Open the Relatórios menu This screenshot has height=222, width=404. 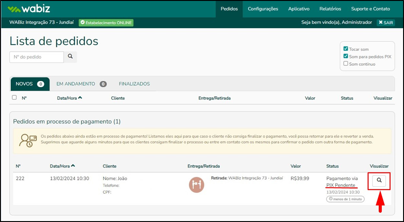[330, 9]
